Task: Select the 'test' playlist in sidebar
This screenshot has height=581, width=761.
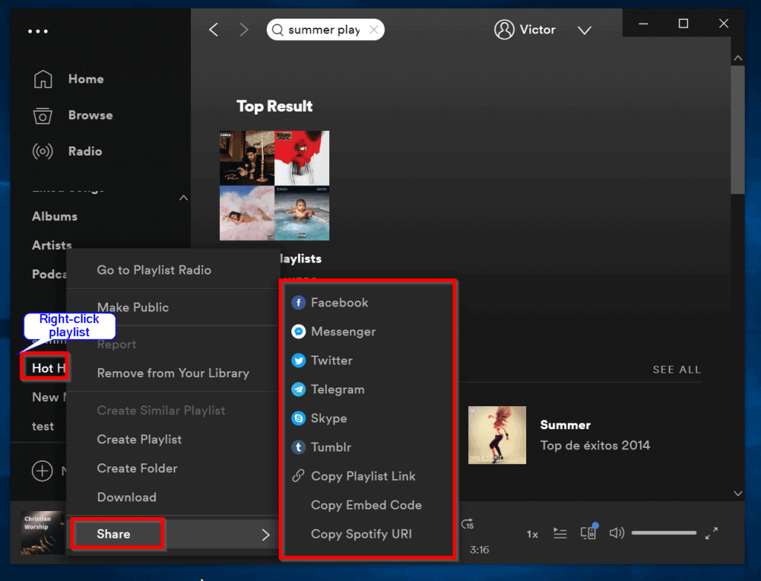Action: (42, 426)
